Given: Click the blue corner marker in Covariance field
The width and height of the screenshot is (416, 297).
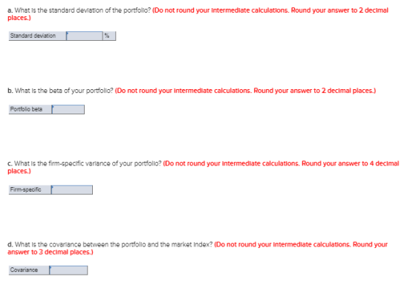Looking at the screenshot, I should 51,267.
